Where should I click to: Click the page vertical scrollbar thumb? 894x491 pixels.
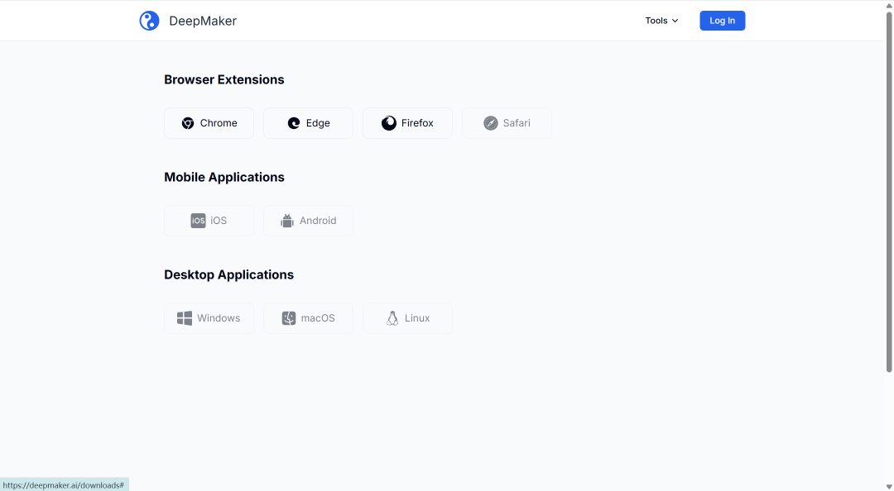tap(889, 192)
